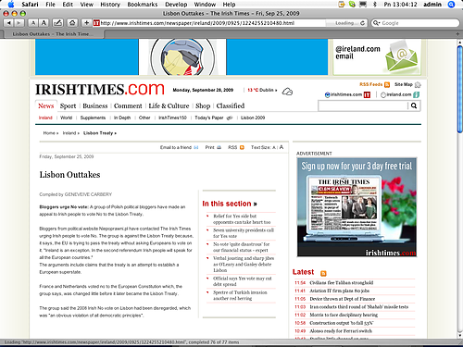Open the History menu
The width and height of the screenshot is (463, 347).
pos(110,5)
